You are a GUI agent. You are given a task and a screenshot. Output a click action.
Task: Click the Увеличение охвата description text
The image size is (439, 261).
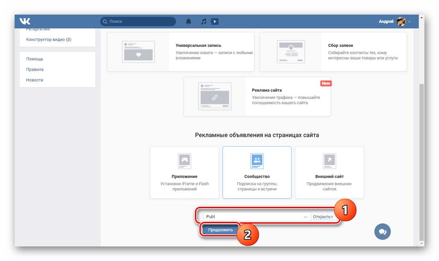click(x=214, y=55)
